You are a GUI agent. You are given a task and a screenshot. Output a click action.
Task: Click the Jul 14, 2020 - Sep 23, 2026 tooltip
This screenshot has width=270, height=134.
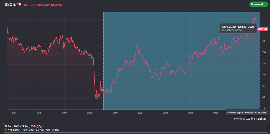(238, 28)
